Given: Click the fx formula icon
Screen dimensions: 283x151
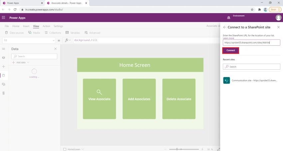Looking at the screenshot, I should pos(67,40).
